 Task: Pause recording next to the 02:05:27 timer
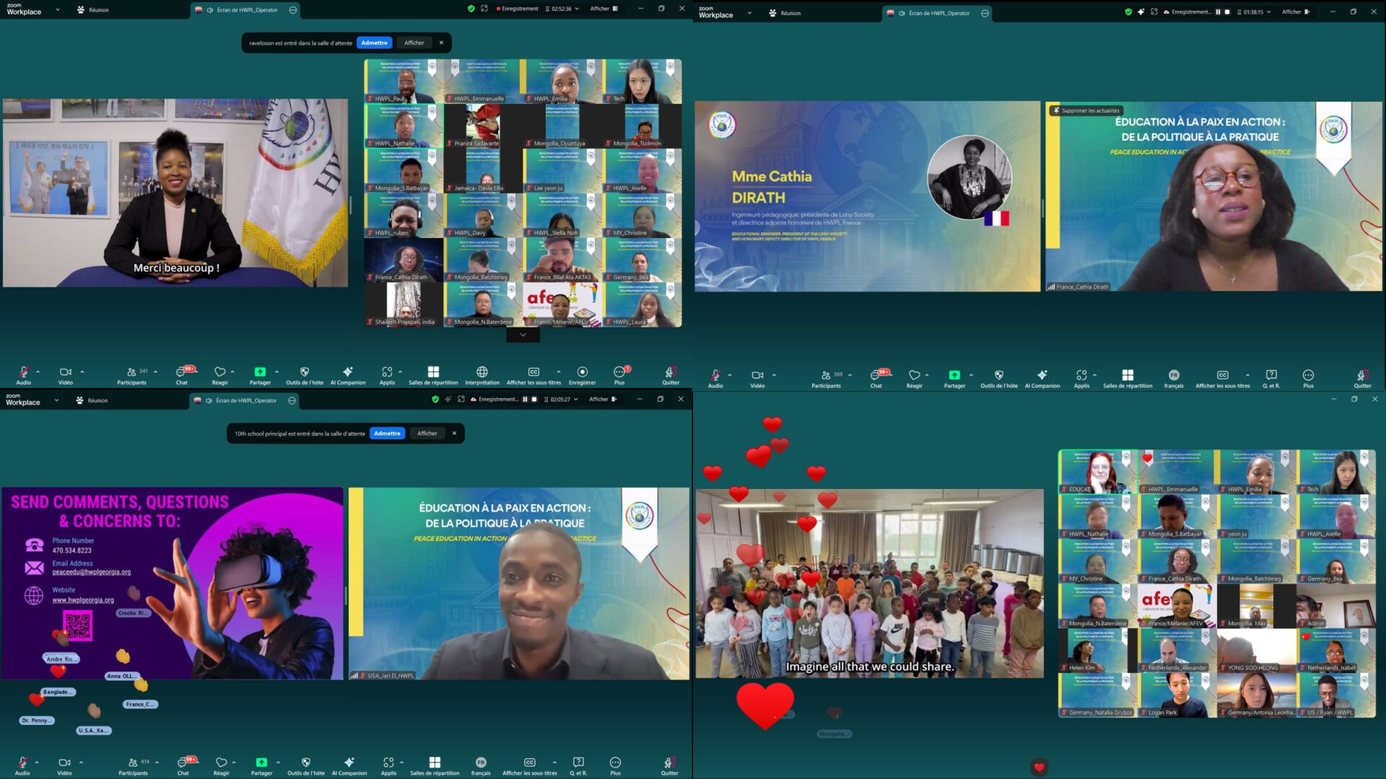coord(525,400)
